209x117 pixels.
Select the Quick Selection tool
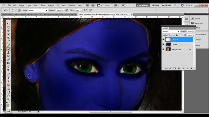coord(8,34)
